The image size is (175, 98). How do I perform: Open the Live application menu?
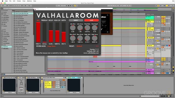point(6,1)
